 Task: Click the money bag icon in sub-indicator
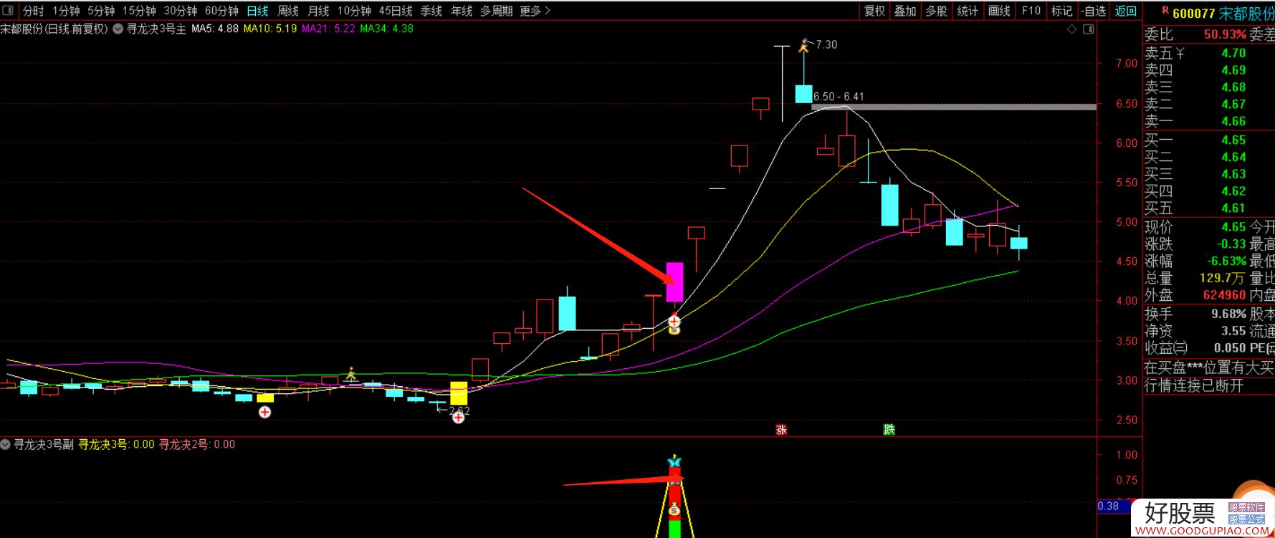(674, 511)
